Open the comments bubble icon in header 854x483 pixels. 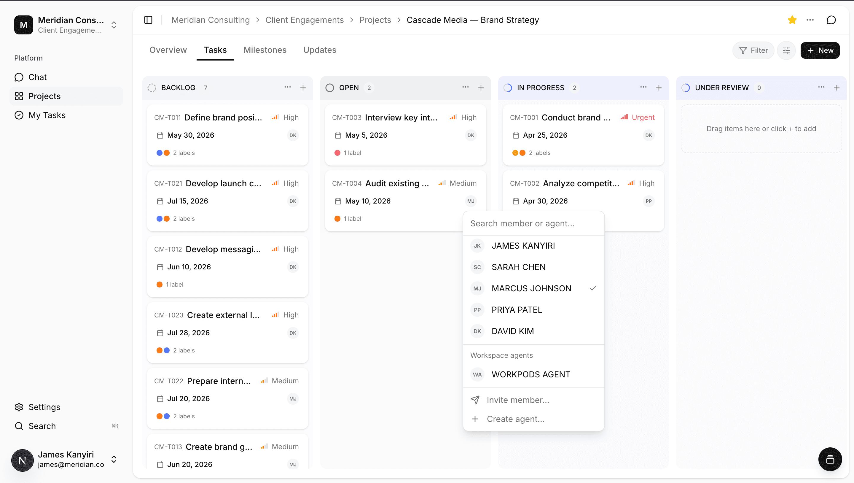tap(831, 20)
